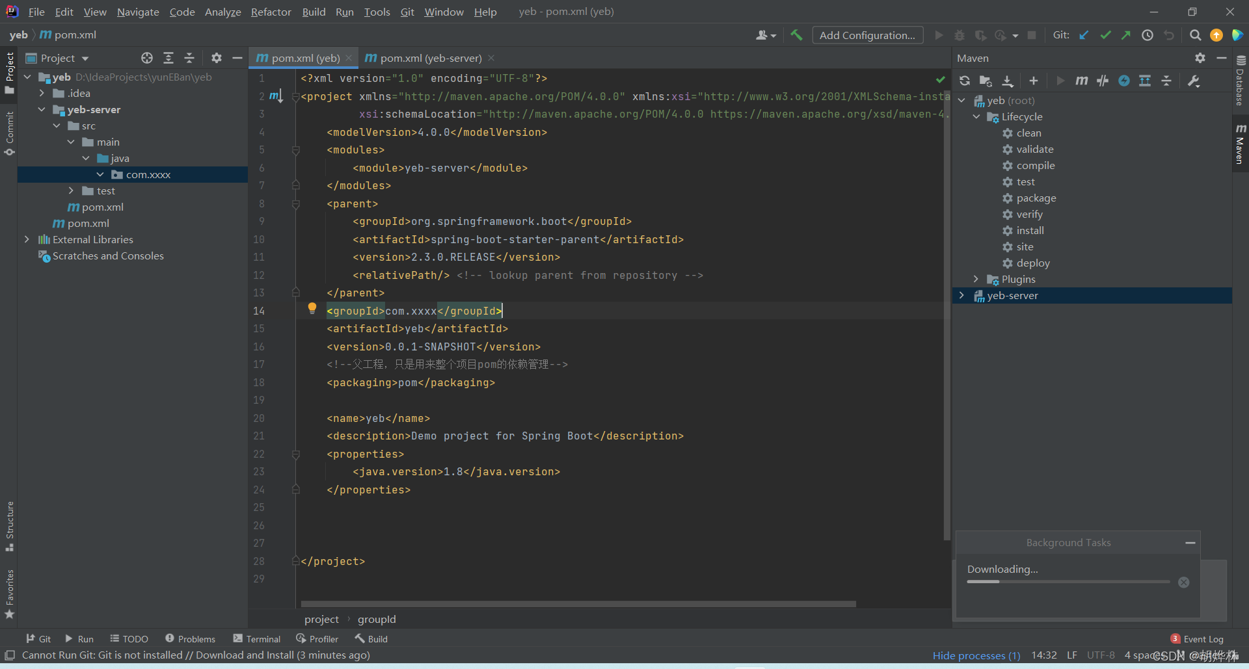Screen dimensions: 1249x669
Task: Hide the Project tool window
Action: pyautogui.click(x=237, y=58)
